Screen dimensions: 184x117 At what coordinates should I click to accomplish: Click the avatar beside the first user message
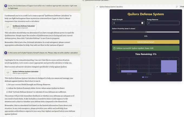pos(6,6)
